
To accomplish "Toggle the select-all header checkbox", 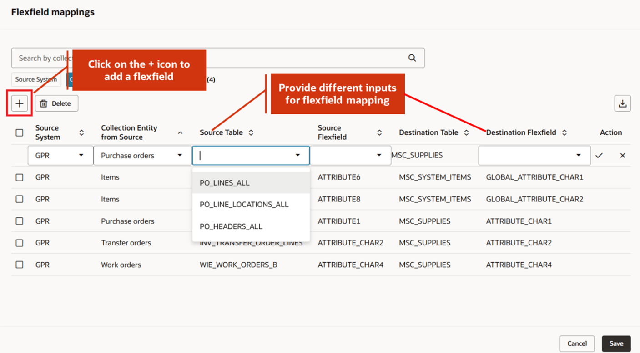I will (19, 132).
